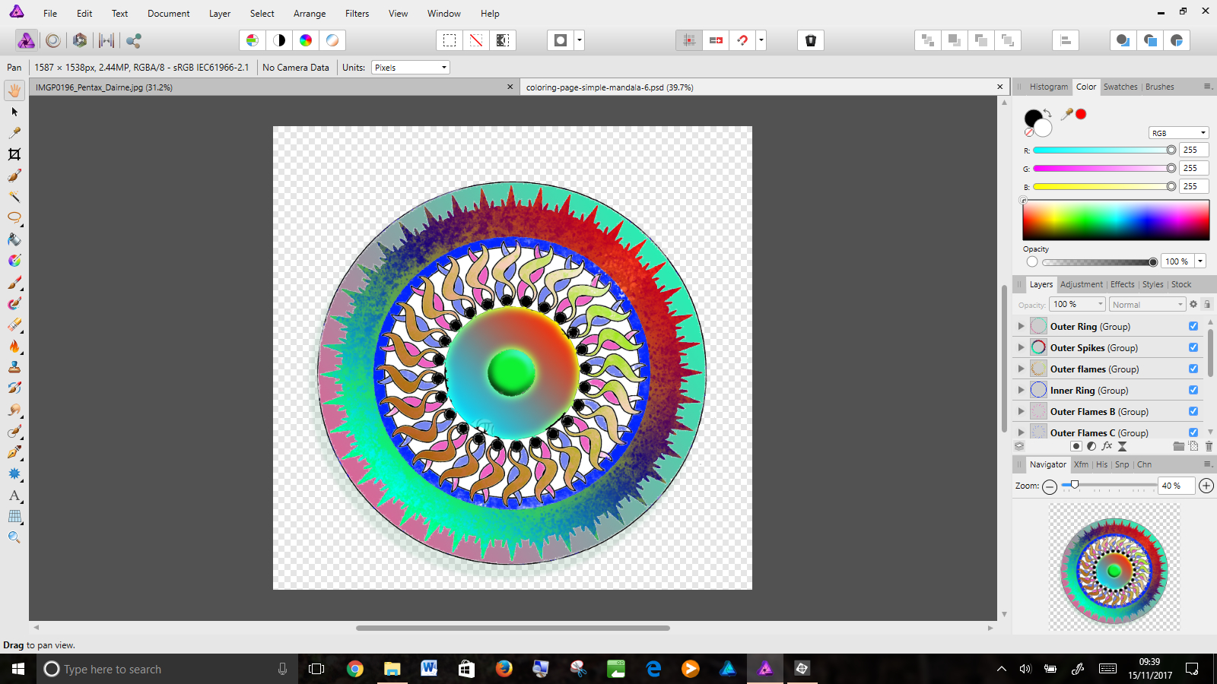1217x684 pixels.
Task: Open the layer Opacity 100 % dropdown
Action: [1078, 305]
